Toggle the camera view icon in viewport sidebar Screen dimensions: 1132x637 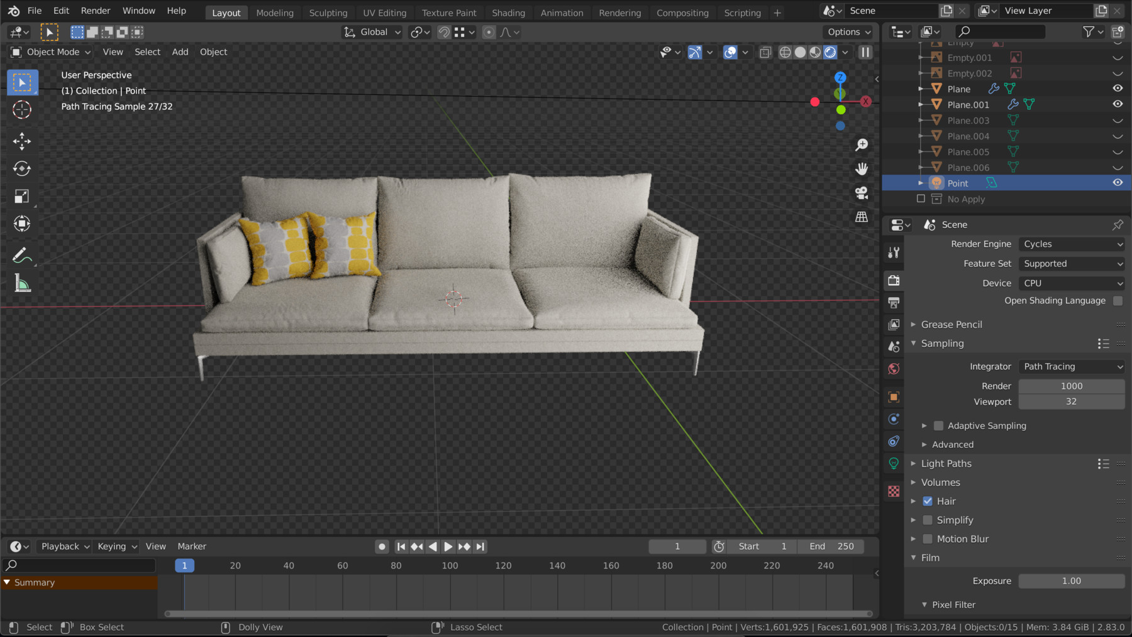[x=861, y=193]
